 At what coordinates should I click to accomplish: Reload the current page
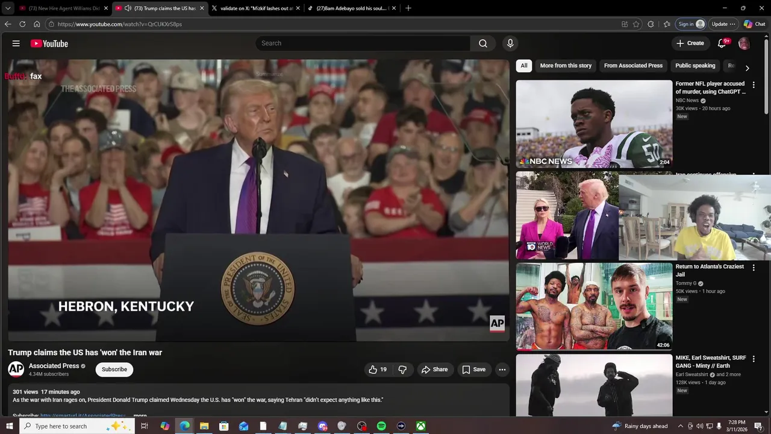tap(22, 24)
